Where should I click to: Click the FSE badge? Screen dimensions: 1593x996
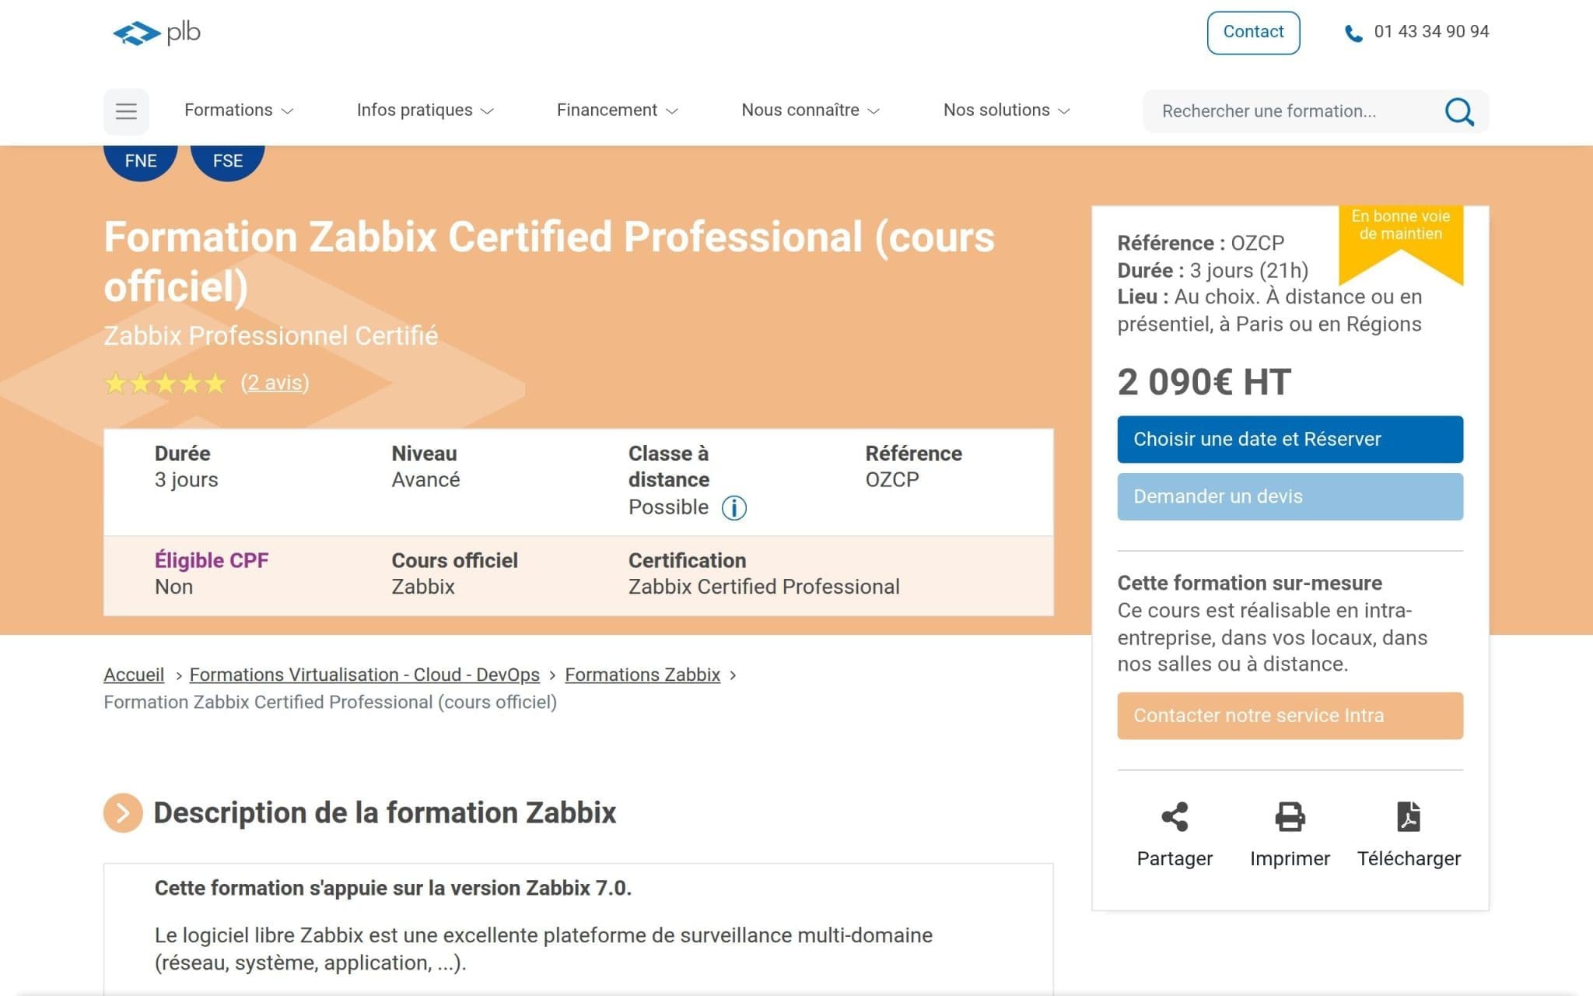pyautogui.click(x=228, y=161)
